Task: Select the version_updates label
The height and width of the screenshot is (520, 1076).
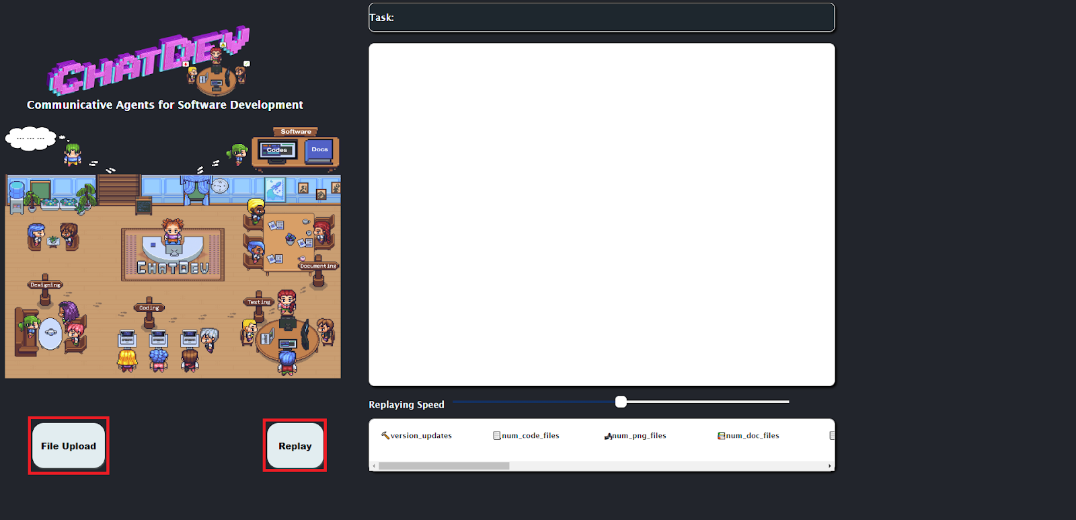Action: pyautogui.click(x=421, y=436)
